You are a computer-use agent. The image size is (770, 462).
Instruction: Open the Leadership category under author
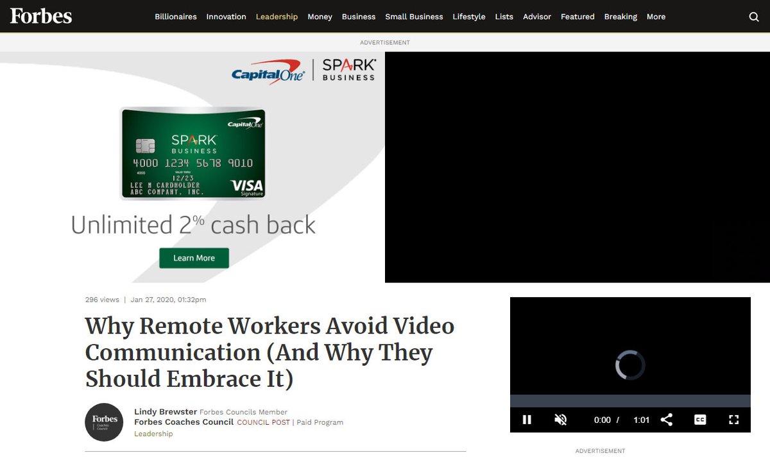153,434
